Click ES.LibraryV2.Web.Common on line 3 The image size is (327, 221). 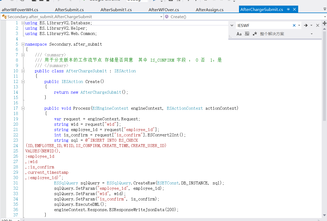click(x=67, y=34)
